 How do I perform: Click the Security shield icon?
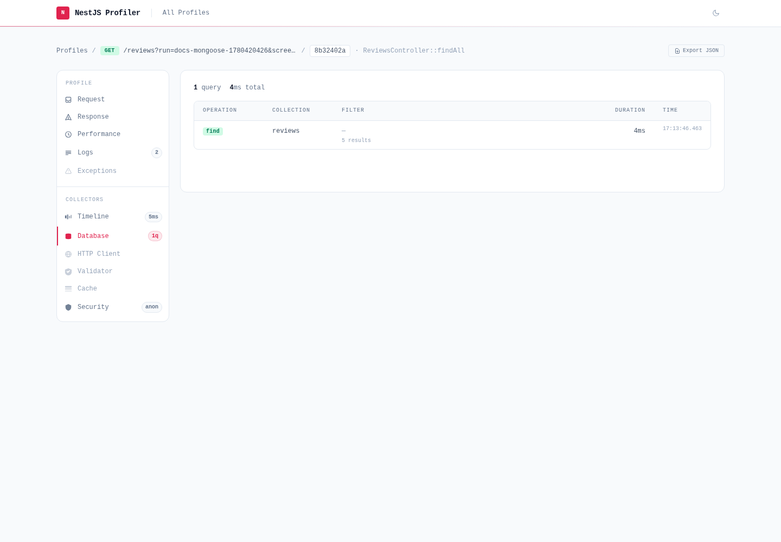(68, 307)
